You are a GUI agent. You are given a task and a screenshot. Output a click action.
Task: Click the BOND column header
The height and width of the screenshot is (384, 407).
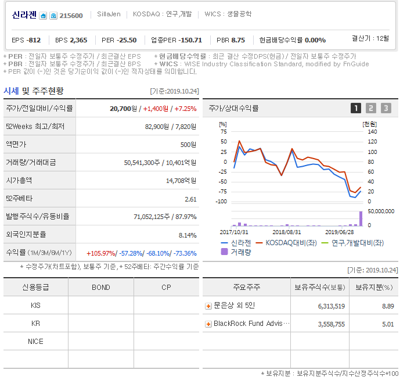point(101,288)
